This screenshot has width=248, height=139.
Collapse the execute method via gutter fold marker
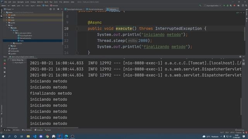pos(77,29)
